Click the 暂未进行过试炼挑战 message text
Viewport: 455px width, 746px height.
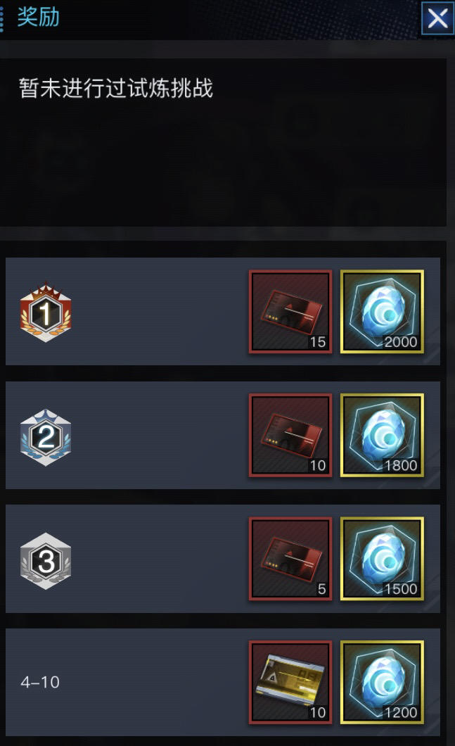tap(116, 89)
